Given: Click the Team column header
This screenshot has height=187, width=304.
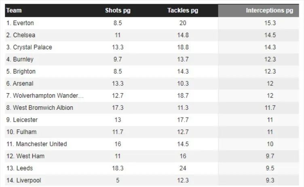Looking at the screenshot, I should pyautogui.click(x=14, y=10).
